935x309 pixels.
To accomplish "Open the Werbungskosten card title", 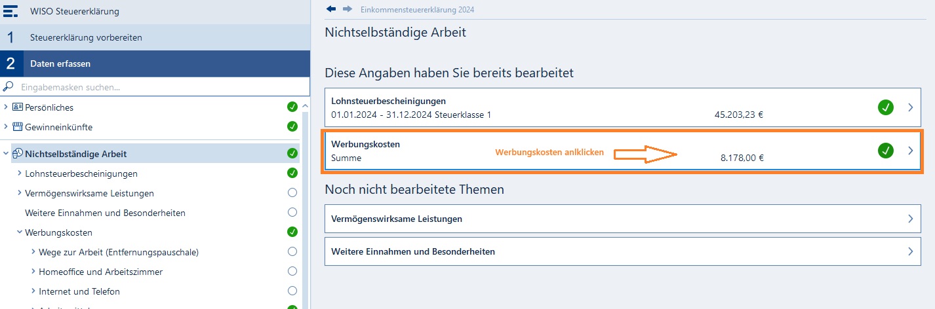I will click(x=366, y=144).
